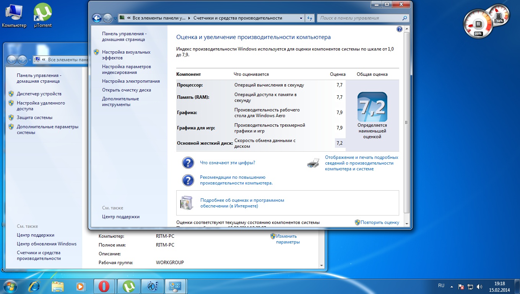
Task: Click 'Повторить оценку' to rerun assessment
Action: 379,222
